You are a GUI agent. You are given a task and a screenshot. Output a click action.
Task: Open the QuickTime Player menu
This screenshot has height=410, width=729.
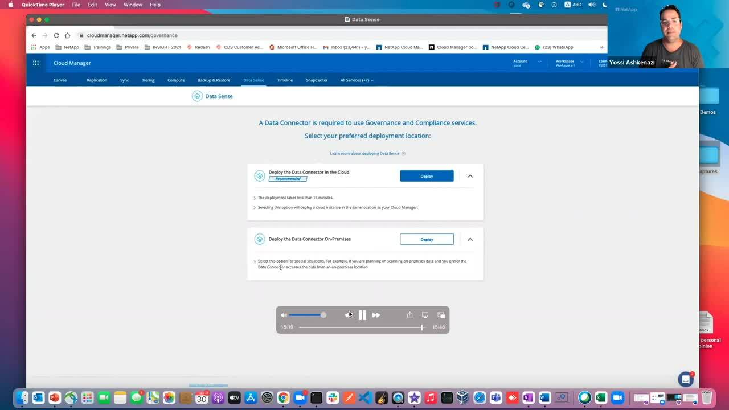pos(43,5)
